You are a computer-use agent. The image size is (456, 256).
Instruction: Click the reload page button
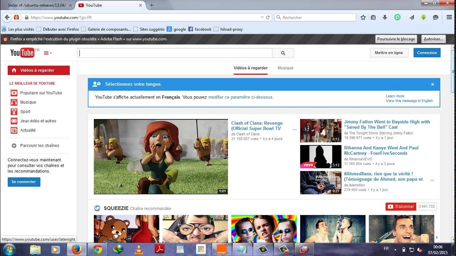click(268, 17)
